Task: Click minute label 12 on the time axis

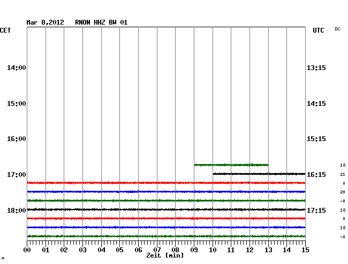Action: 249,250
